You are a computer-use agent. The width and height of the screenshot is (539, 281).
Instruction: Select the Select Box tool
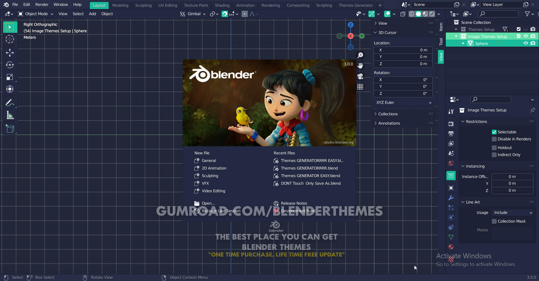click(10, 27)
